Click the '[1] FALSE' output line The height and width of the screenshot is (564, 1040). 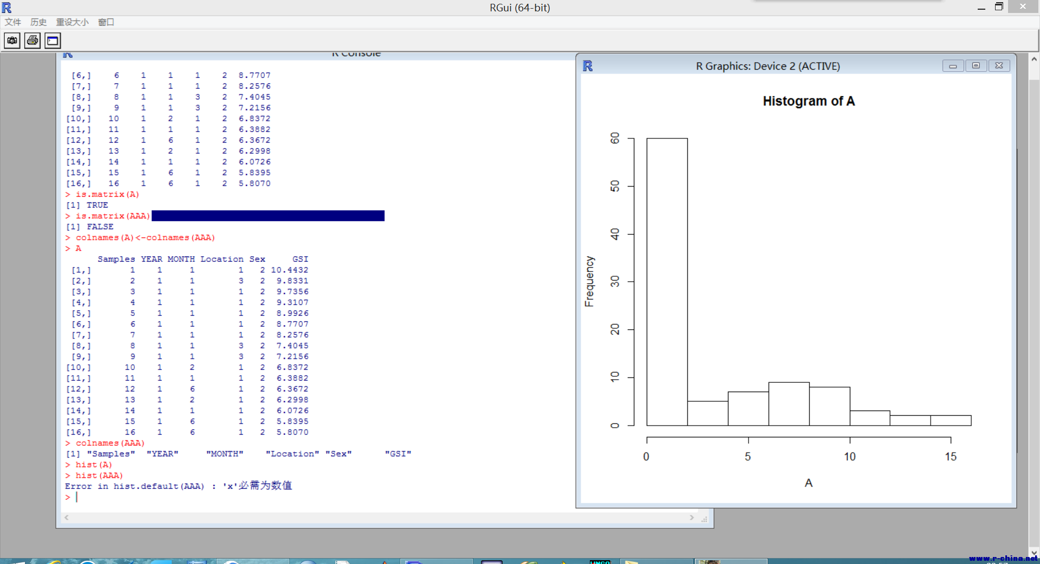click(89, 227)
